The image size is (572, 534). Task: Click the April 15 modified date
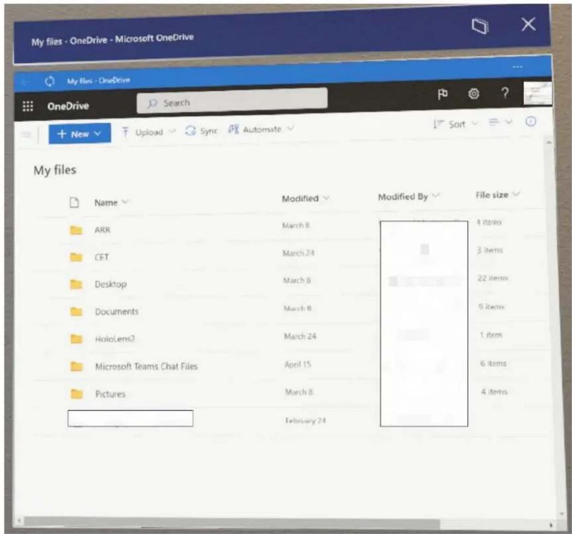[x=298, y=364]
